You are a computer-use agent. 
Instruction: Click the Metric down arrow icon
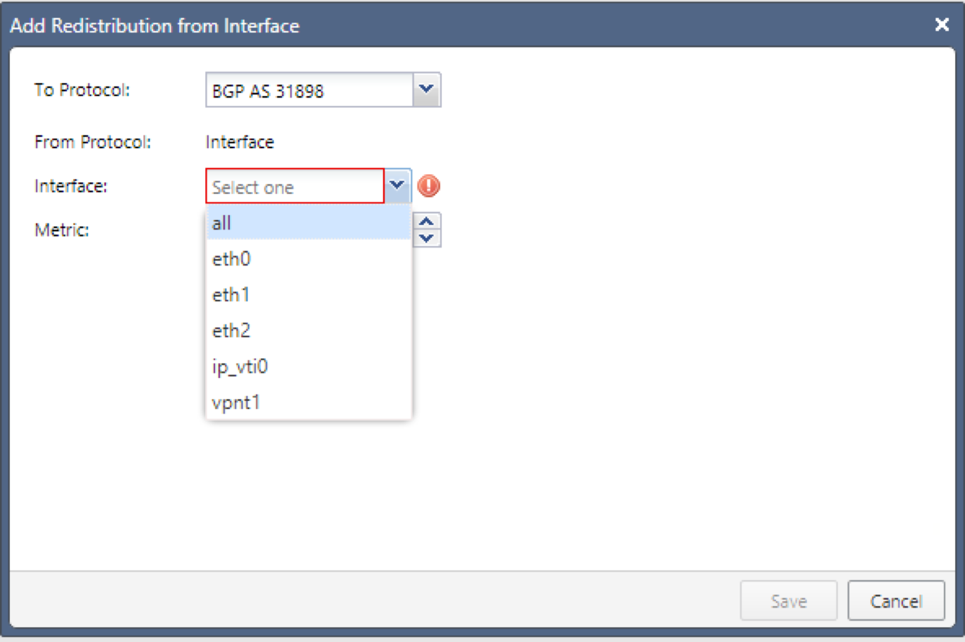pyautogui.click(x=427, y=239)
